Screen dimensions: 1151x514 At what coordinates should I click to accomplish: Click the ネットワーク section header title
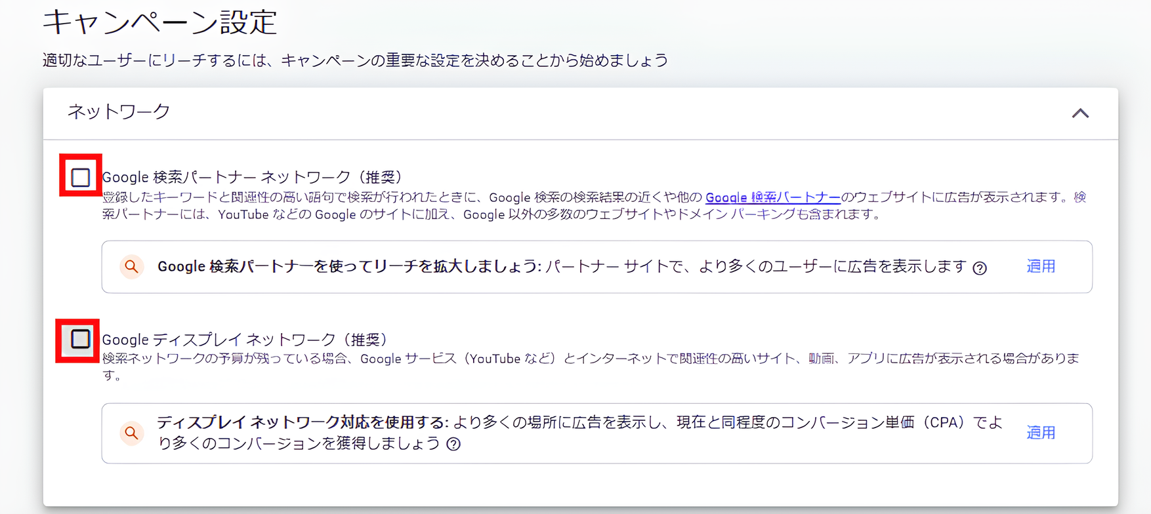click(x=119, y=112)
